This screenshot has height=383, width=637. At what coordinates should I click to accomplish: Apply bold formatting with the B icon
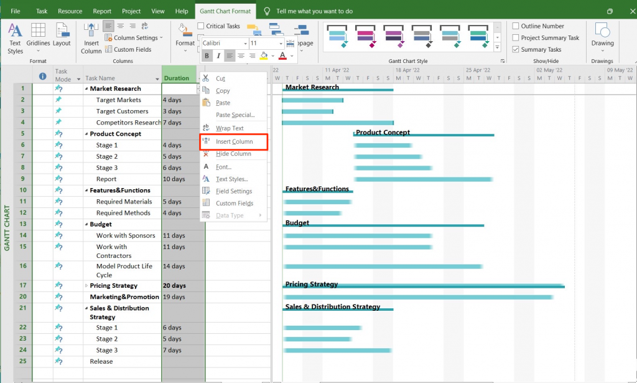[207, 55]
